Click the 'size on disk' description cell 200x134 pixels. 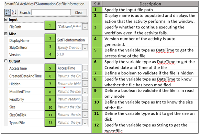150,116
